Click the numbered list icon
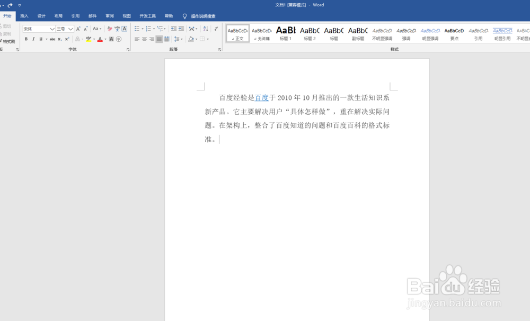 click(148, 29)
